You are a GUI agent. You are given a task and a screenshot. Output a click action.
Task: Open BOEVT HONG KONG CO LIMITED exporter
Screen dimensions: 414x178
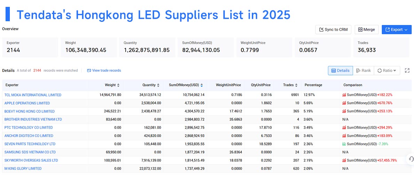(30, 111)
